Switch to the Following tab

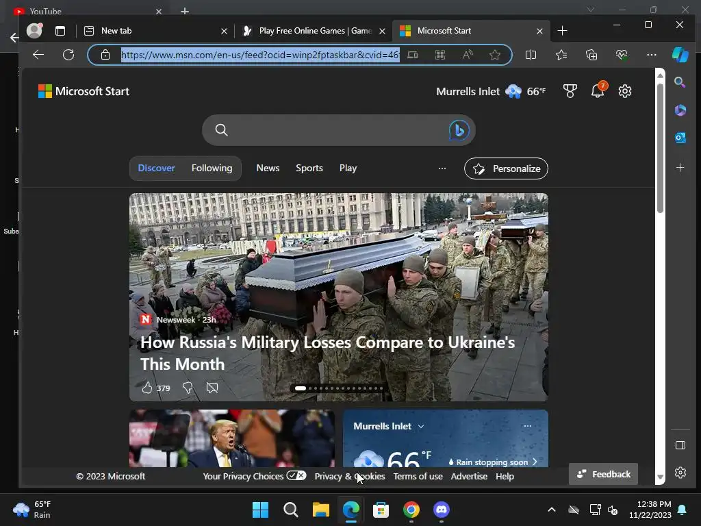coord(212,168)
